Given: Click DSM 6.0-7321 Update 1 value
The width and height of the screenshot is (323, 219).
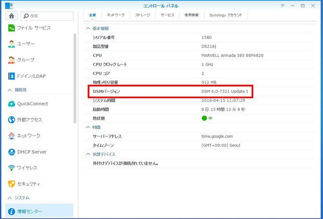Looking at the screenshot, I should point(225,91).
